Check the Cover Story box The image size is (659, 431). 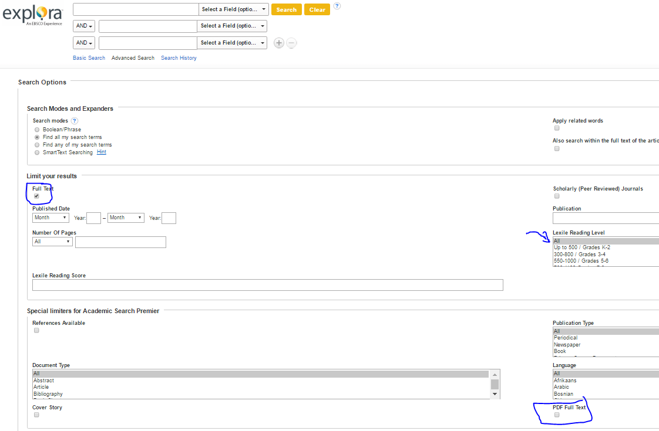[x=36, y=415]
